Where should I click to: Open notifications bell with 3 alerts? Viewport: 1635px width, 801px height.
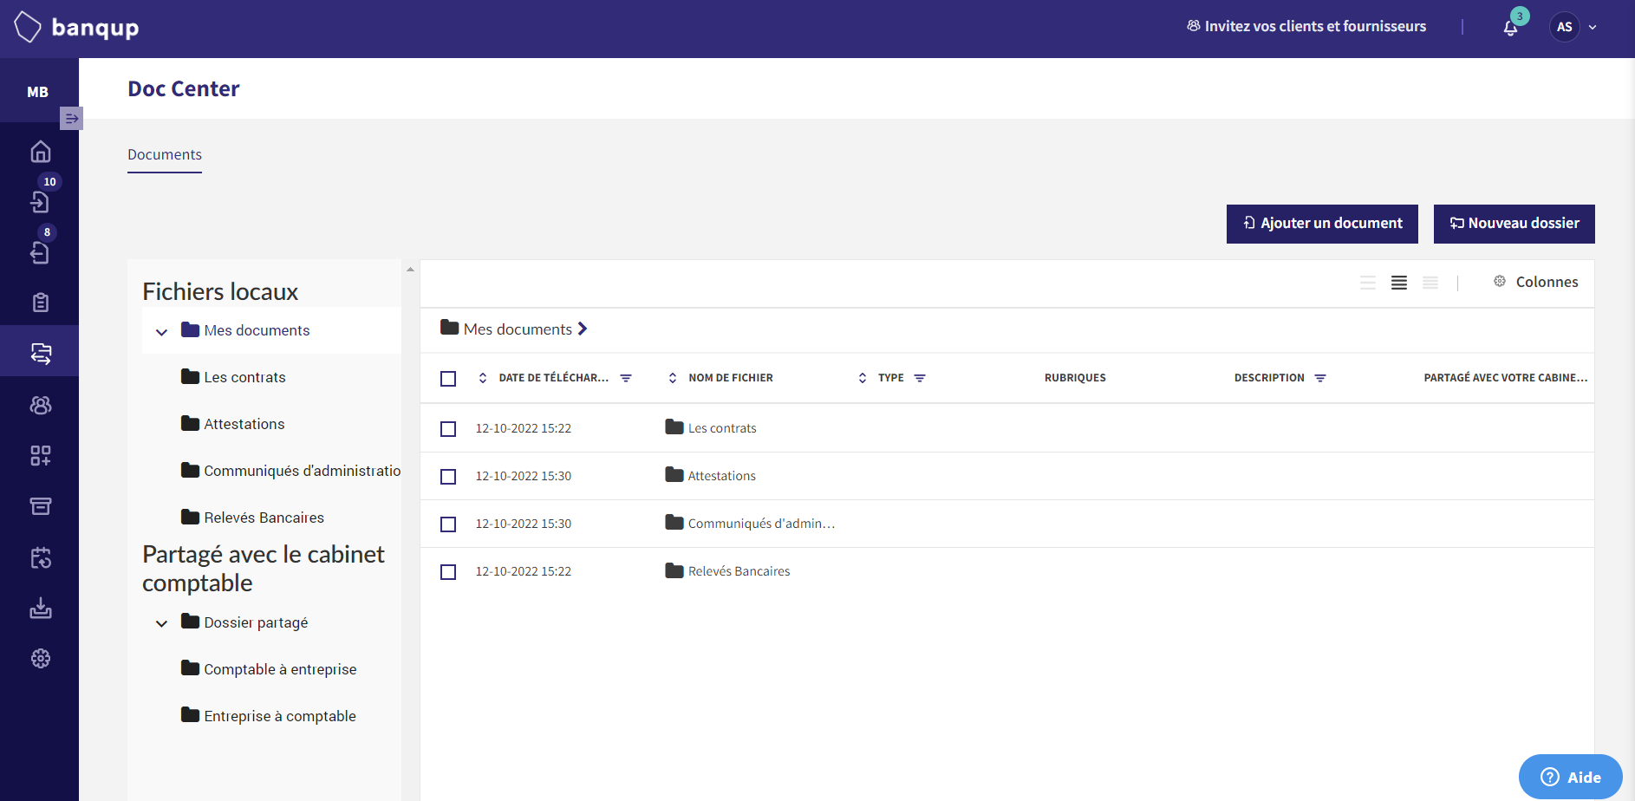click(x=1511, y=27)
